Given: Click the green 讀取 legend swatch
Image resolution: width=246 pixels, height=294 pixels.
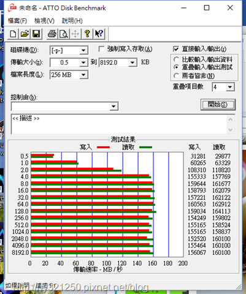Looking at the screenshot, I should [145, 147].
